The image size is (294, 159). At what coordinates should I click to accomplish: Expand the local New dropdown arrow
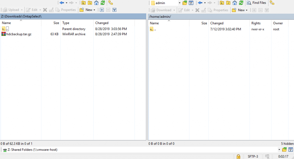pos(94,10)
